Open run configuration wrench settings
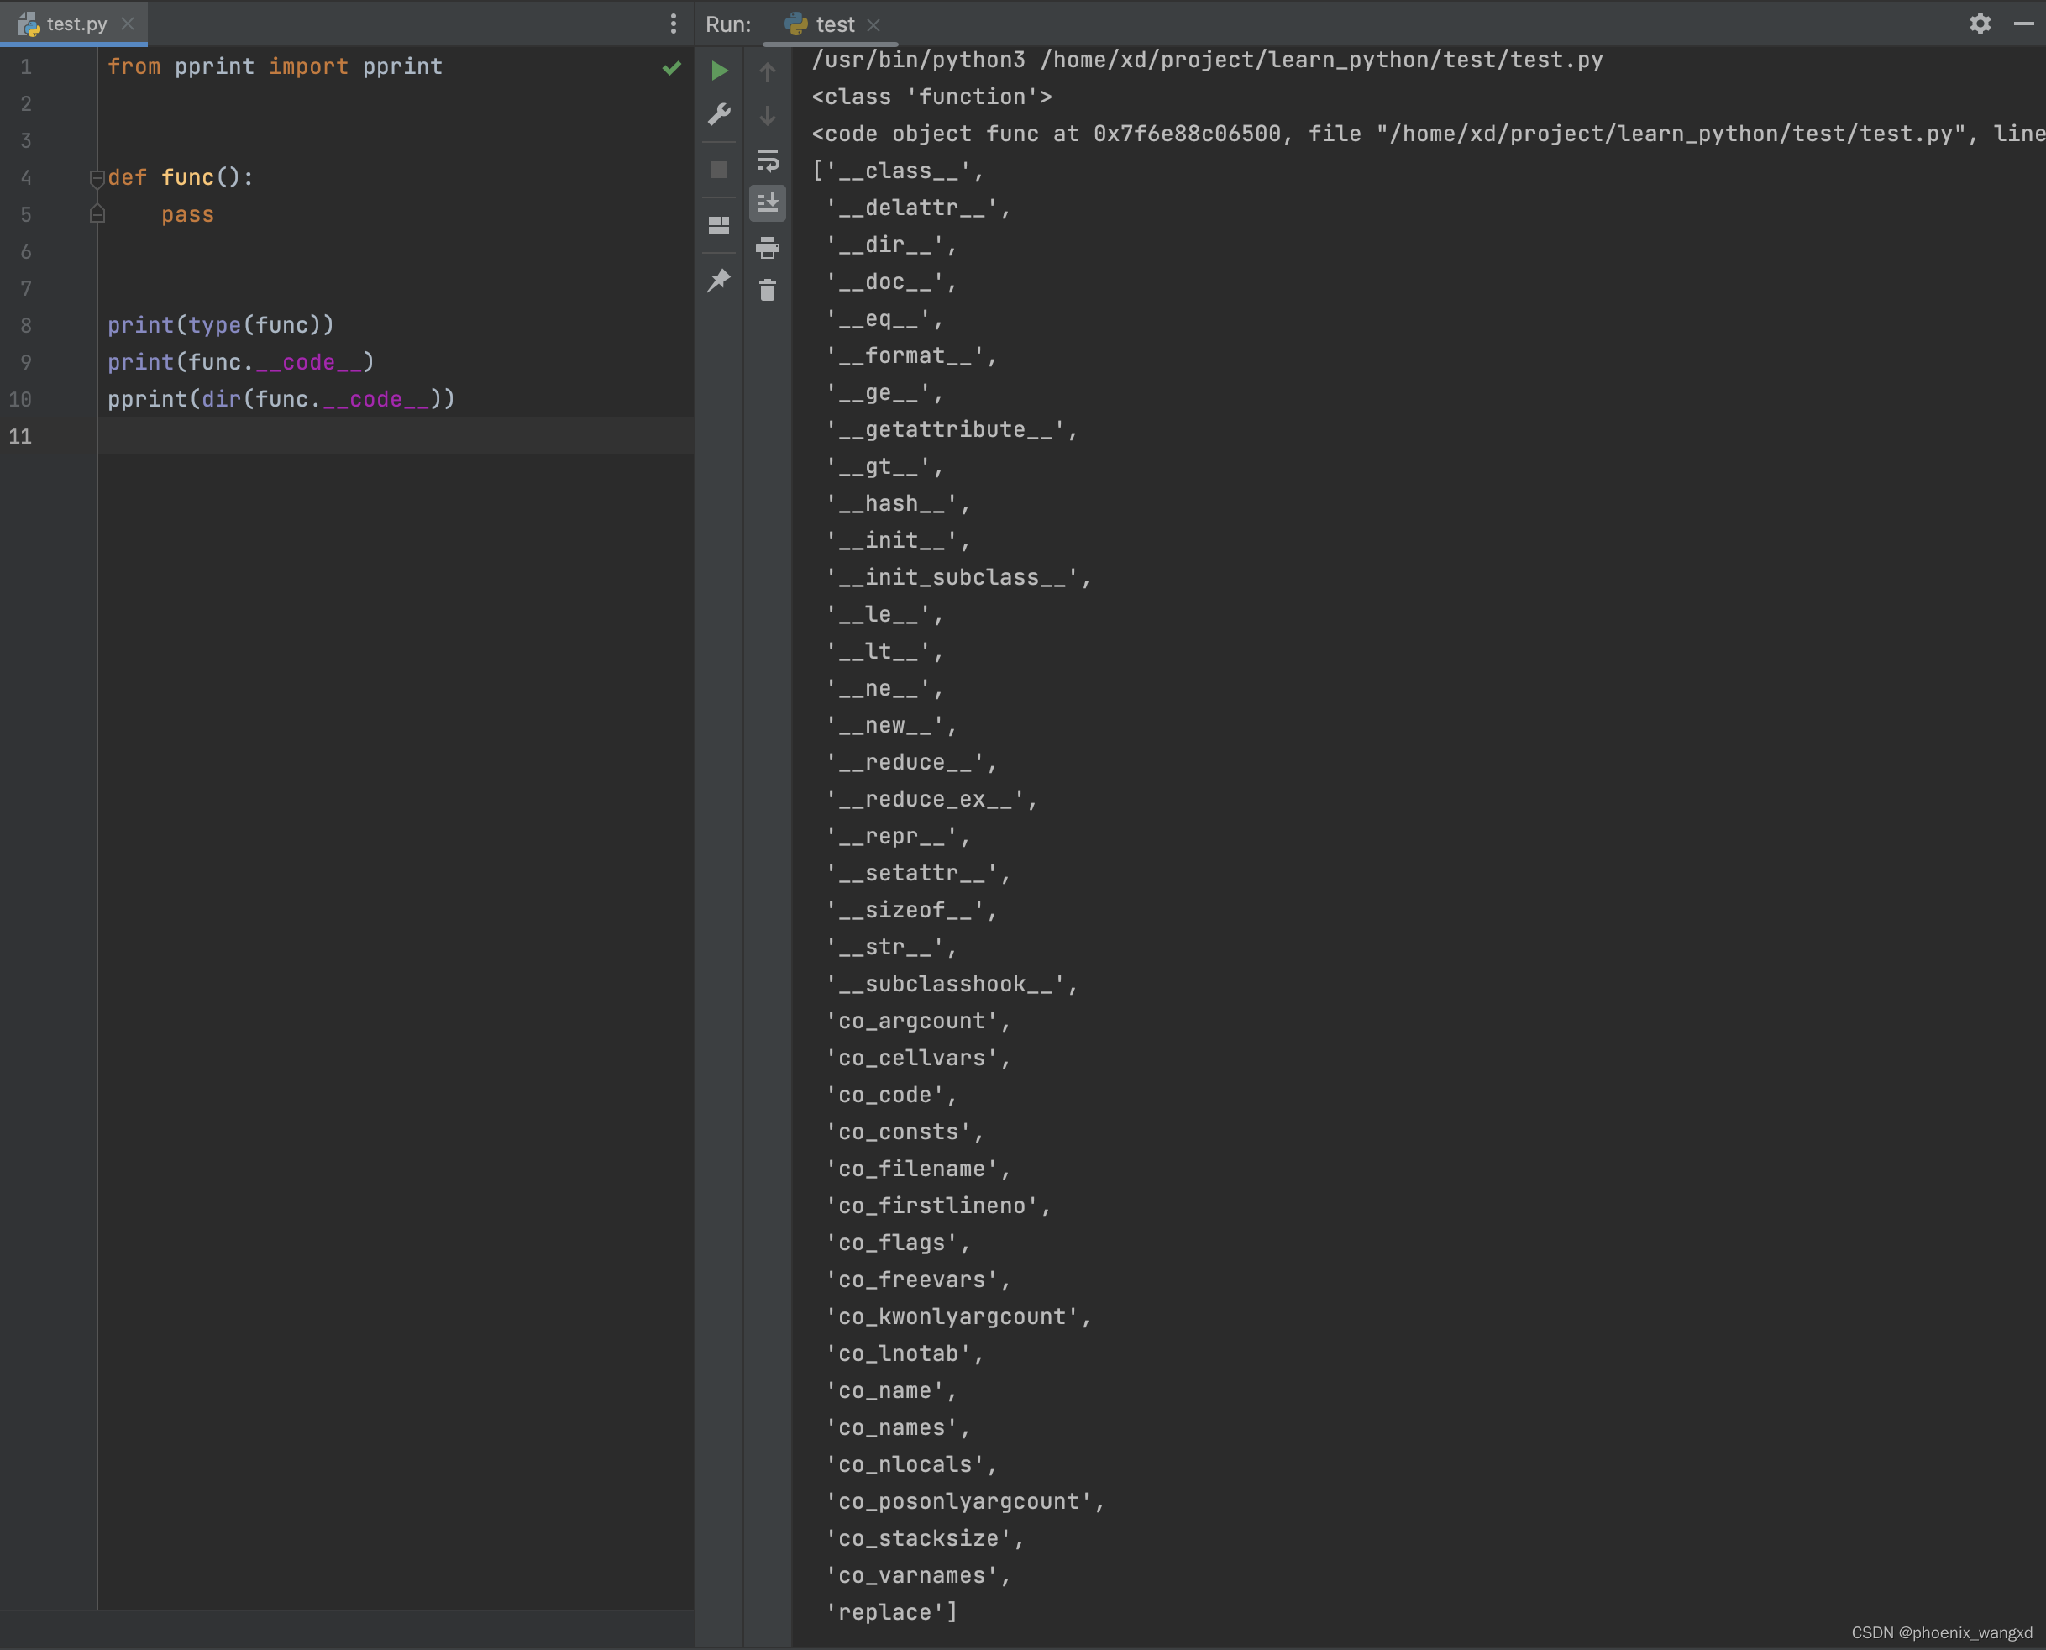2046x1650 pixels. [720, 115]
